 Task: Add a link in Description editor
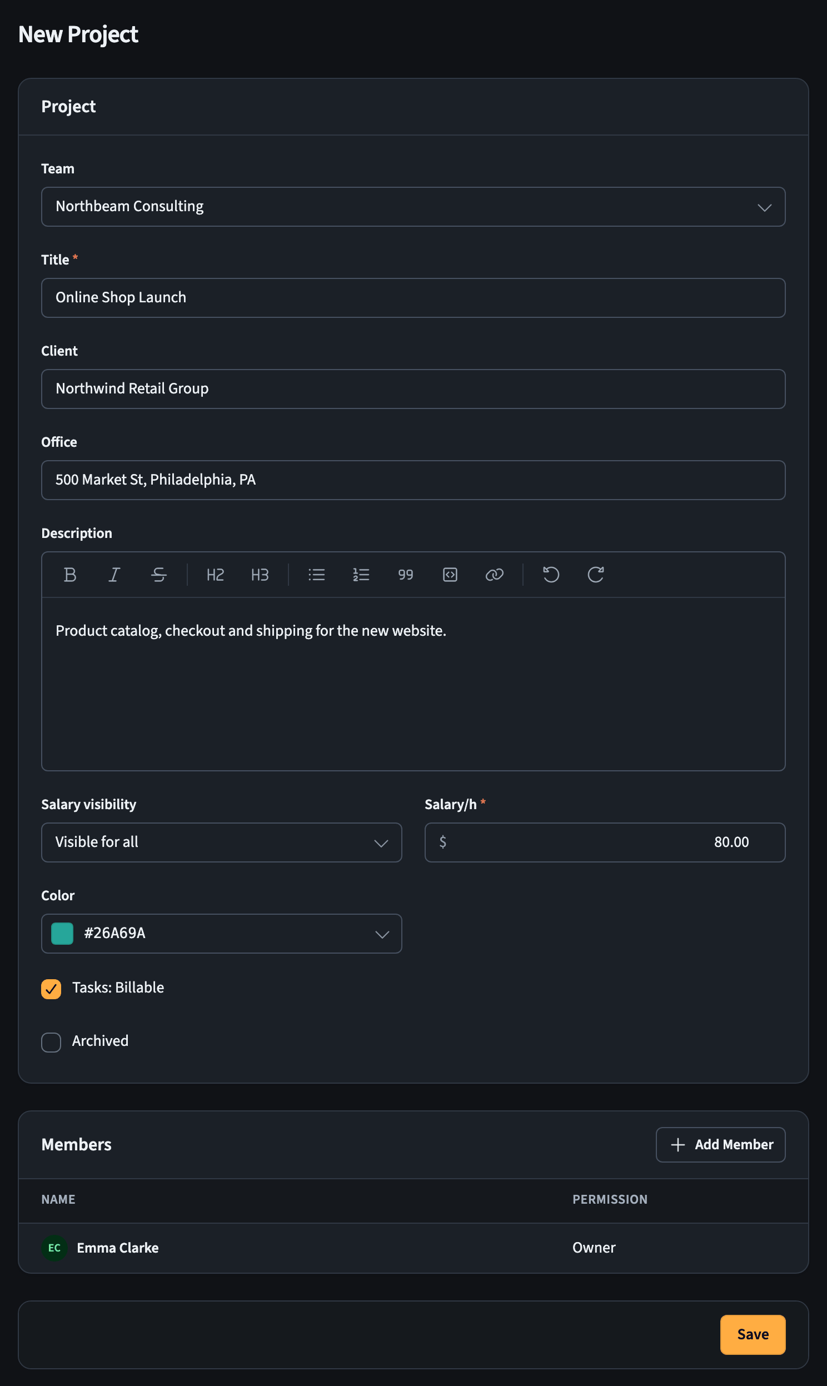click(x=494, y=574)
